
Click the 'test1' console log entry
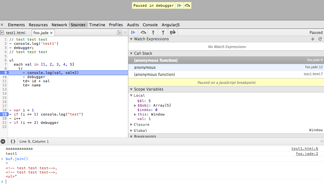(x=11, y=154)
